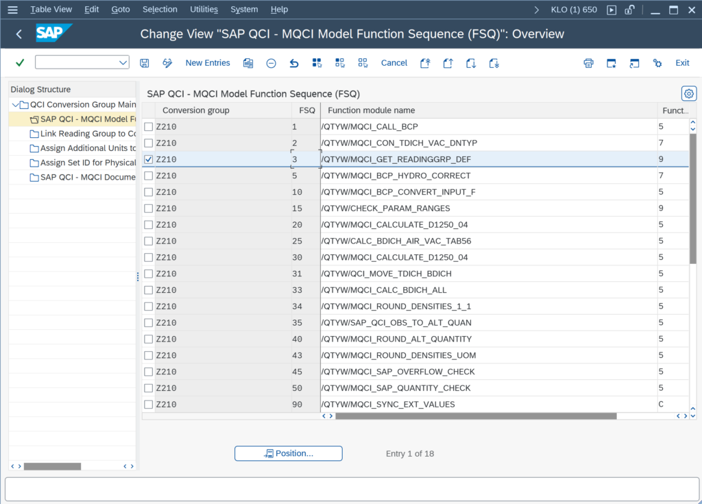Click the Dialog Structure horizontal scrollbar thumb
The height and width of the screenshot is (504, 702).
click(52, 466)
